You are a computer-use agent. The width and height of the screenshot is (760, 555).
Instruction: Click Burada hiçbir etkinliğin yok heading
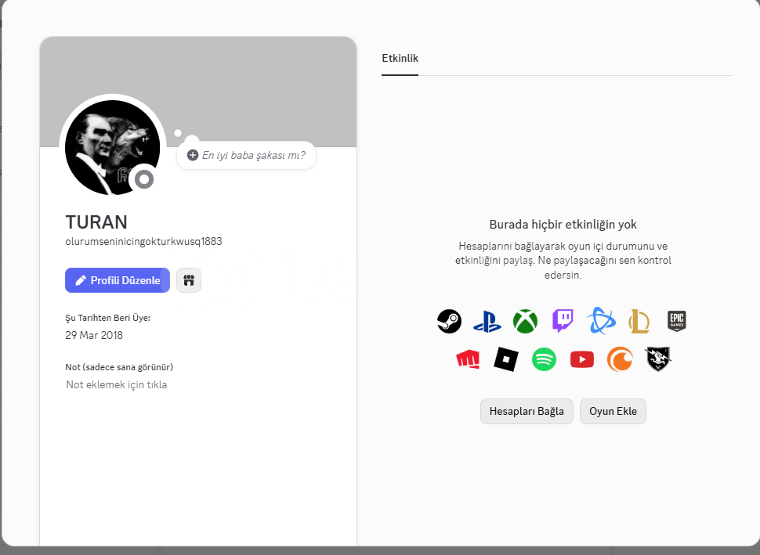coord(563,224)
